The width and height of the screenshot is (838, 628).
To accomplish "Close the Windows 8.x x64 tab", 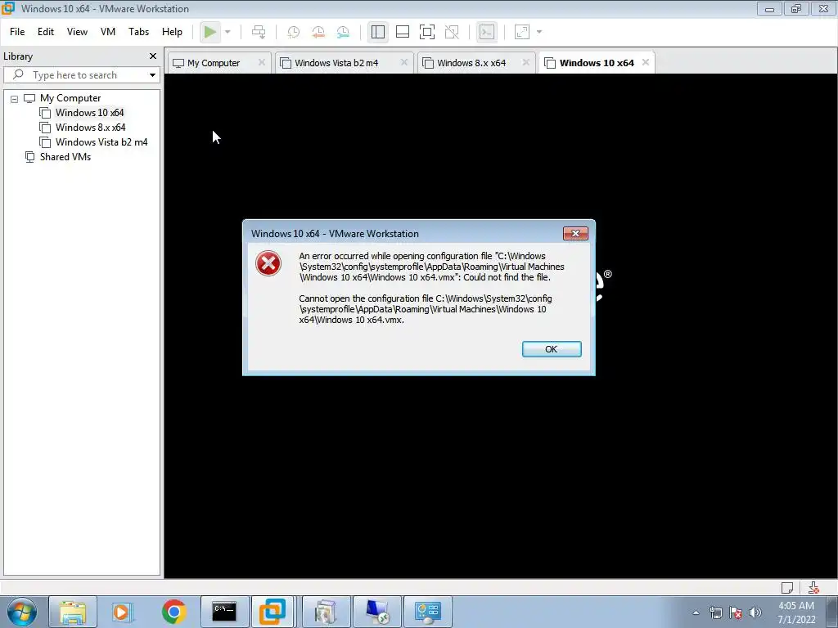I will [526, 62].
